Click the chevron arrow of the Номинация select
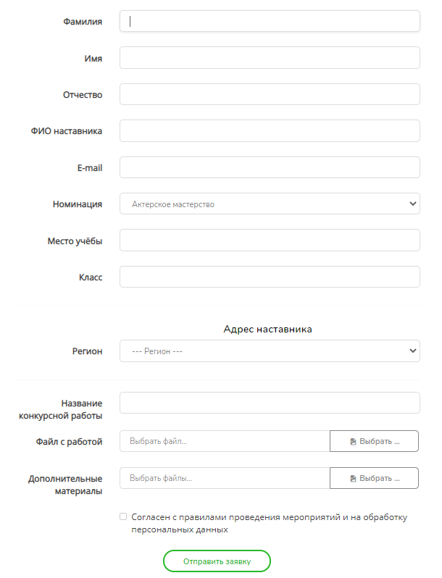This screenshot has height=578, width=442. pyautogui.click(x=413, y=204)
